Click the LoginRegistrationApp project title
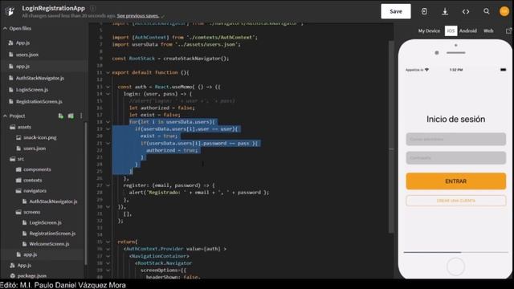The image size is (514, 289). coord(54,8)
